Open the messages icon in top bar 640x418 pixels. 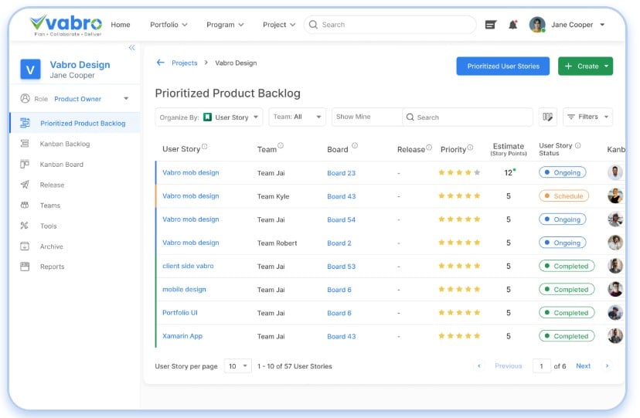(x=490, y=25)
